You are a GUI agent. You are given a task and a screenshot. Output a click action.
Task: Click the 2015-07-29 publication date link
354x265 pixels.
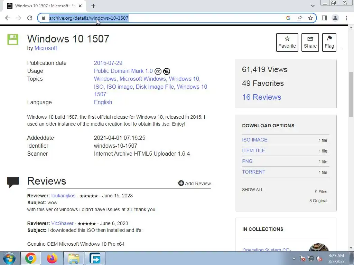[x=108, y=63]
